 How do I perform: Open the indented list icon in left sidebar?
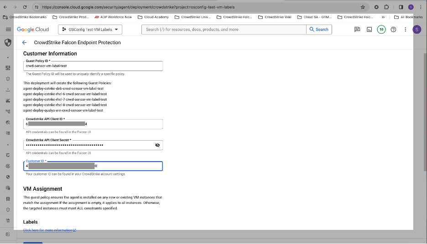coord(8,133)
